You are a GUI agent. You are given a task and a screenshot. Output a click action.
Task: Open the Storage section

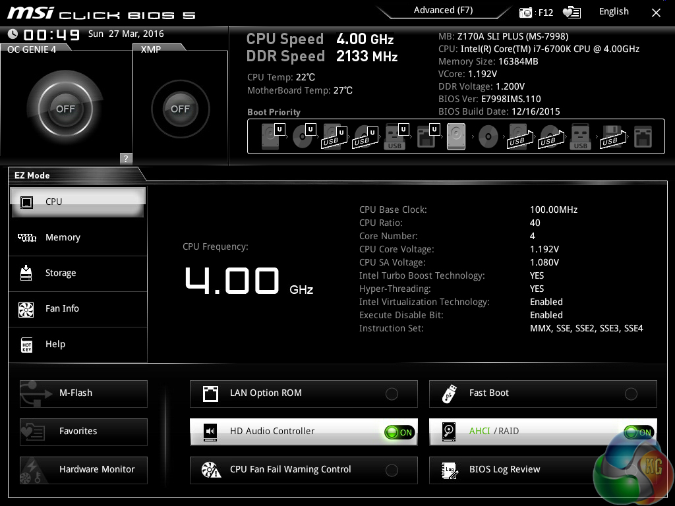point(78,273)
